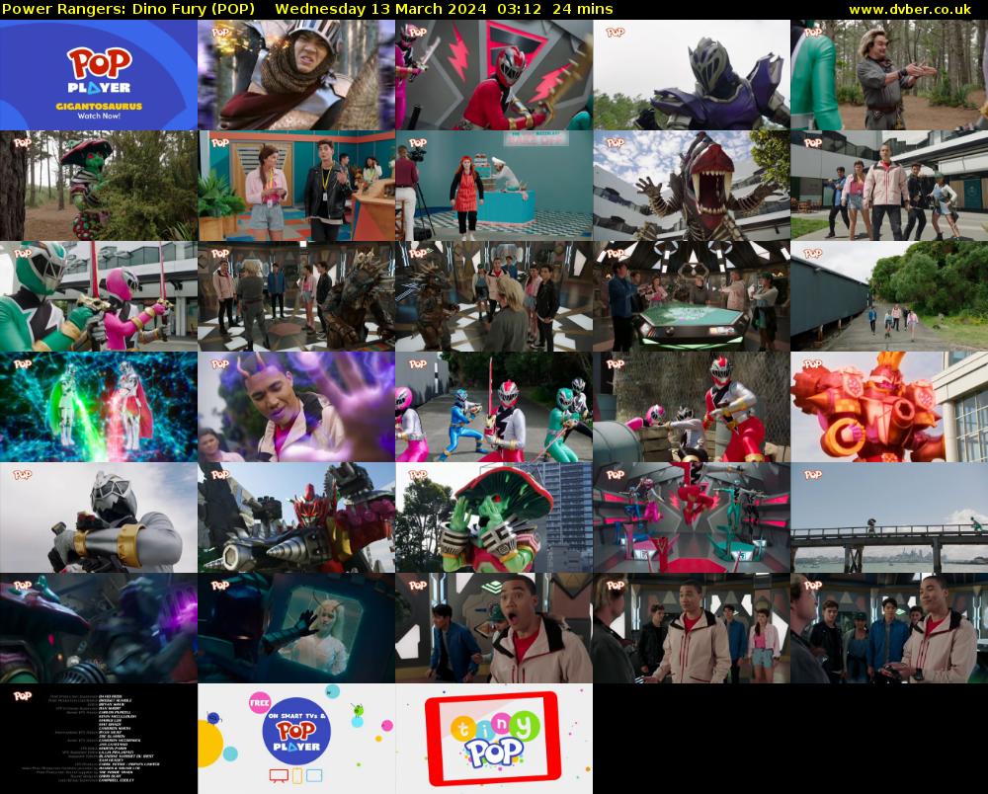Click the group standing in base thumbnail
Screen dimensions: 988x794
(692, 628)
